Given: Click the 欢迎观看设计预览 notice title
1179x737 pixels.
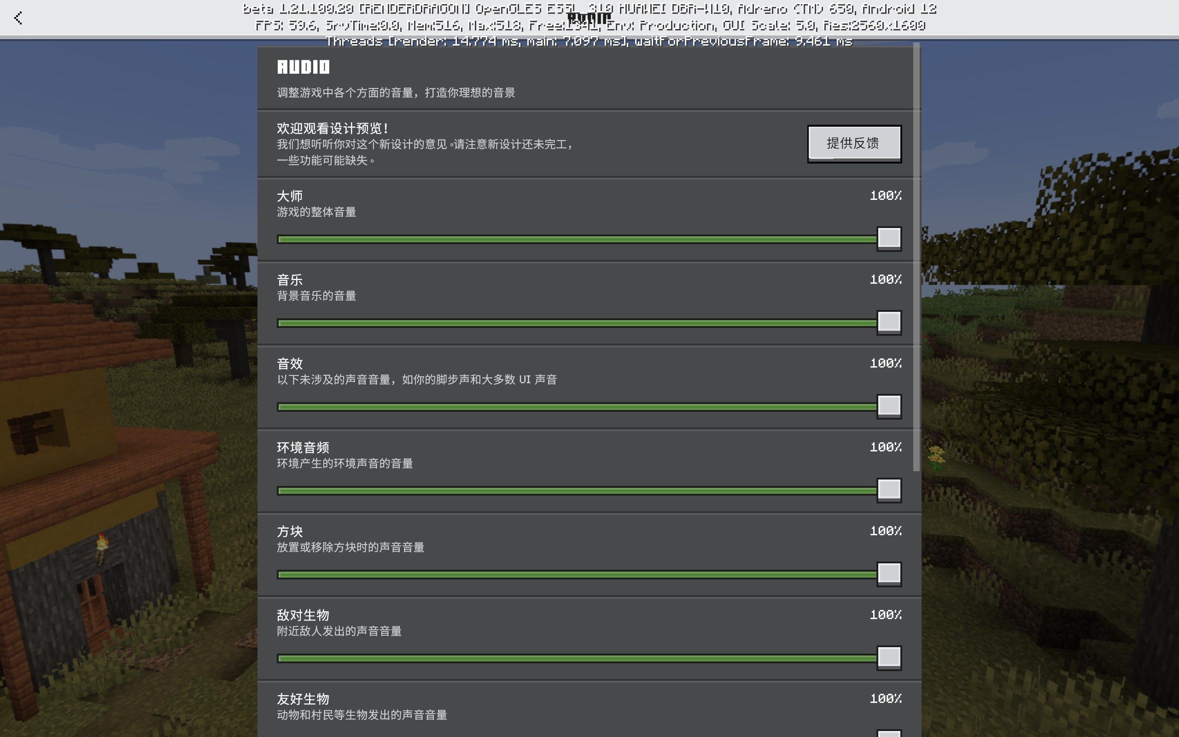Looking at the screenshot, I should pos(332,128).
